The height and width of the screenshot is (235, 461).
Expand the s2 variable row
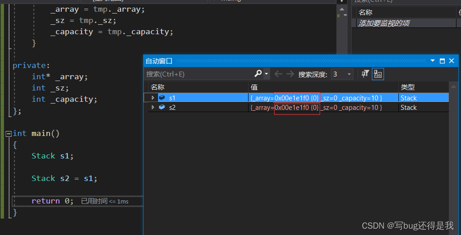(153, 107)
